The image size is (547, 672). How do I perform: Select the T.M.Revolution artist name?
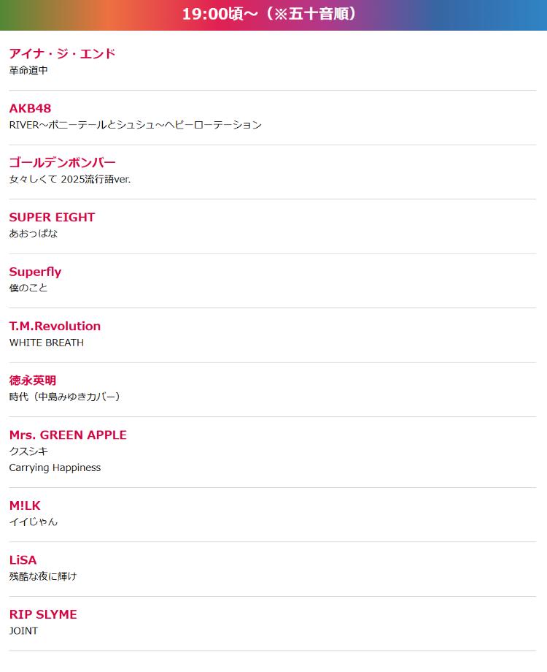tap(55, 326)
